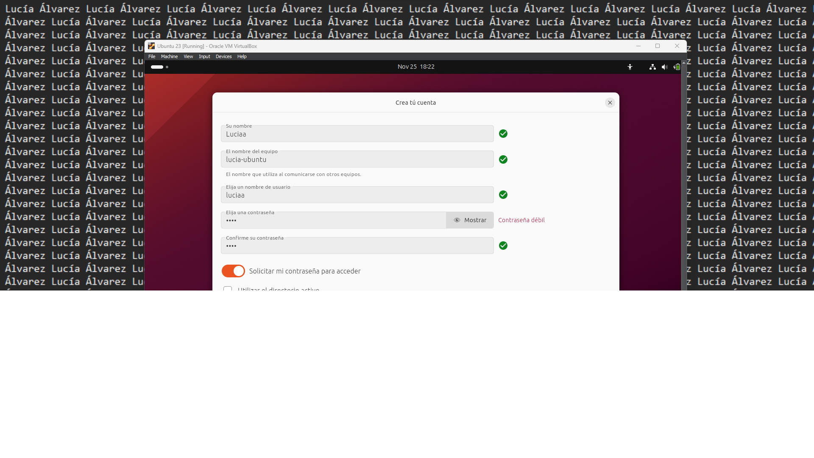Open the Devices menu
This screenshot has height=458, width=814.
(x=223, y=56)
